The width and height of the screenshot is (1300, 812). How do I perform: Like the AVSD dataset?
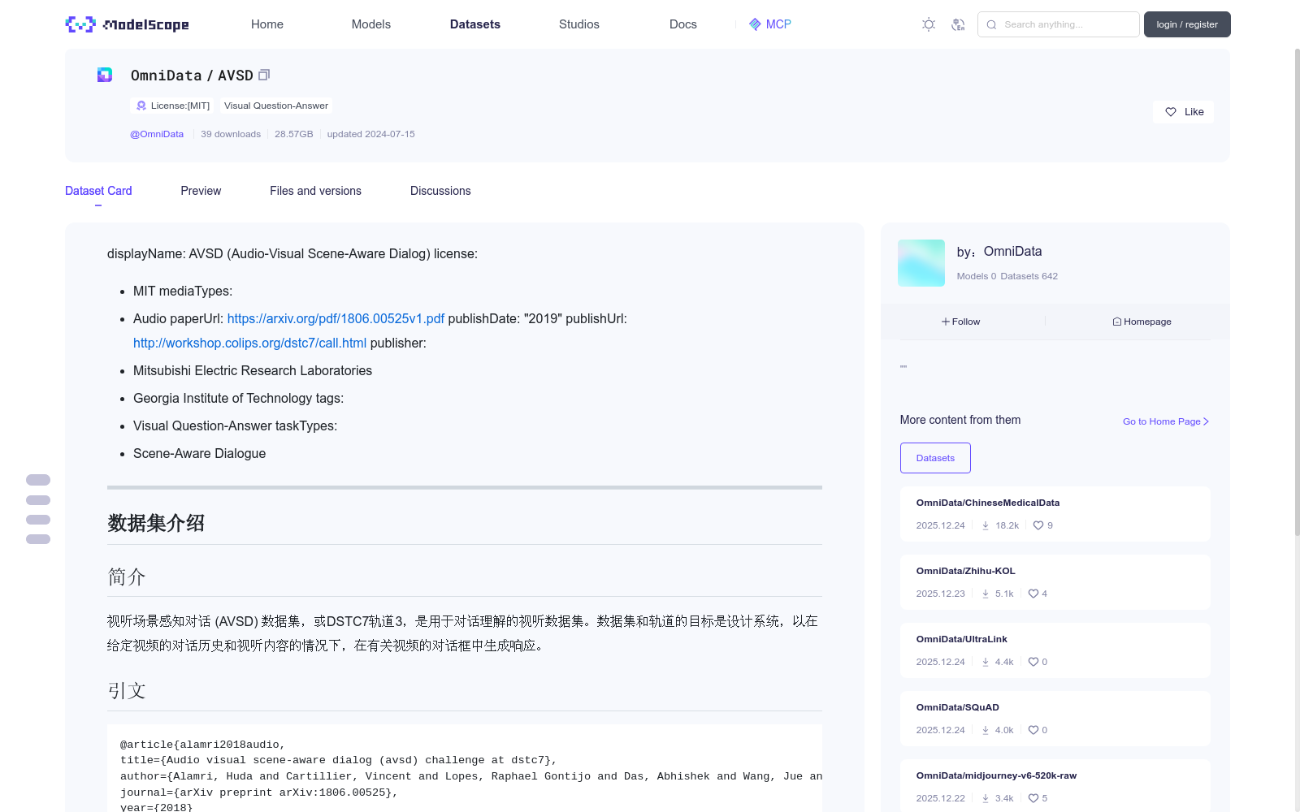point(1183,112)
